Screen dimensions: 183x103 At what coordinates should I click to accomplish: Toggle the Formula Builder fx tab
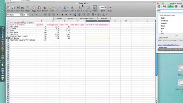[170, 6]
